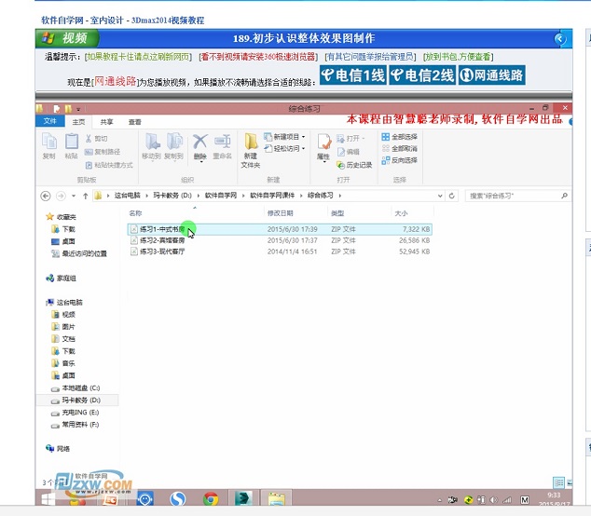Click the Paste (粘贴) ribbon icon
Screen dimensions: 591x516
click(x=71, y=143)
